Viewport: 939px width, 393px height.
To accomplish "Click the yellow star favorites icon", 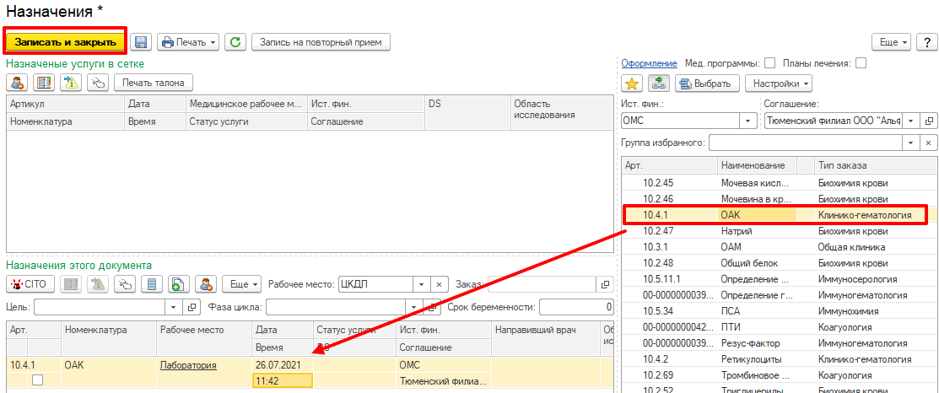I will tap(632, 83).
